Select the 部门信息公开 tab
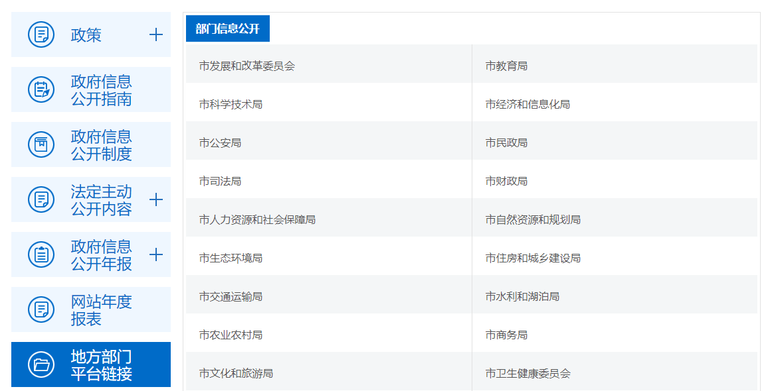Viewport: 770px width, 391px height. 228,28
